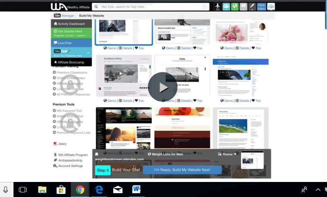Open the Rank badge in header

coord(261,7)
